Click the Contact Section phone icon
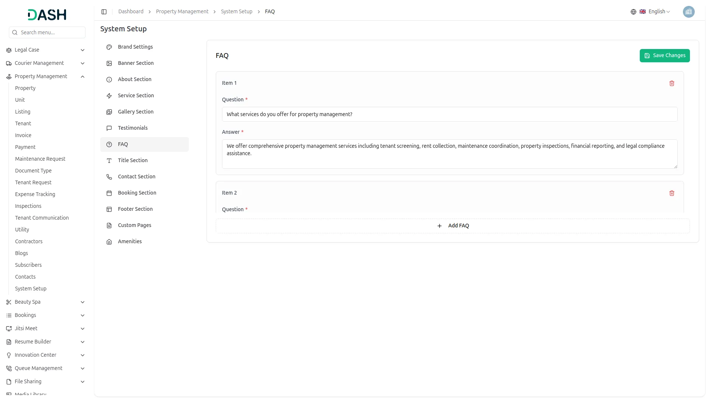This screenshot has height=398, width=708. pos(109,177)
